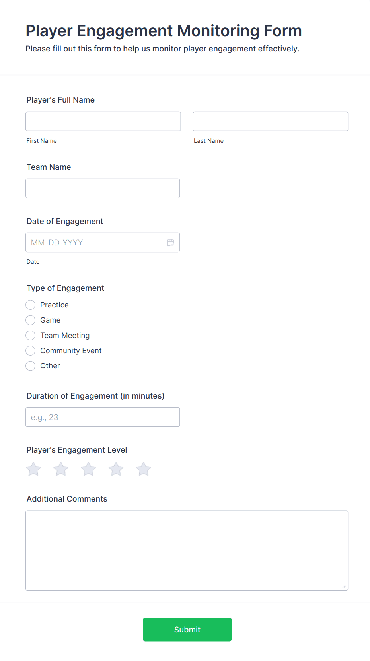Click the Last Name input field
Viewport: 370px width, 661px height.
[x=270, y=122]
